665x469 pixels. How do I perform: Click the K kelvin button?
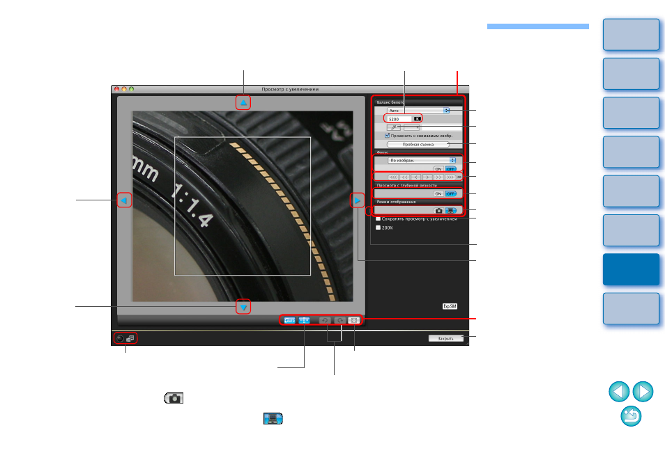(x=417, y=119)
